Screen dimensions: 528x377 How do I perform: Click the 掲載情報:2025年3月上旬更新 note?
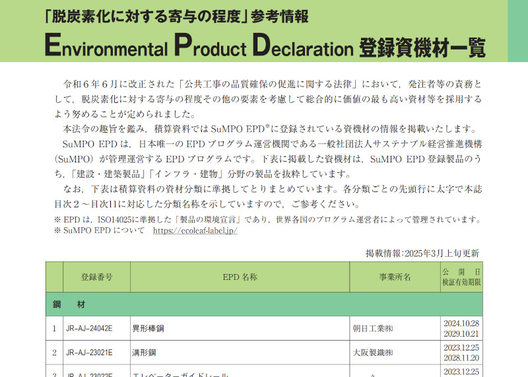point(422,254)
